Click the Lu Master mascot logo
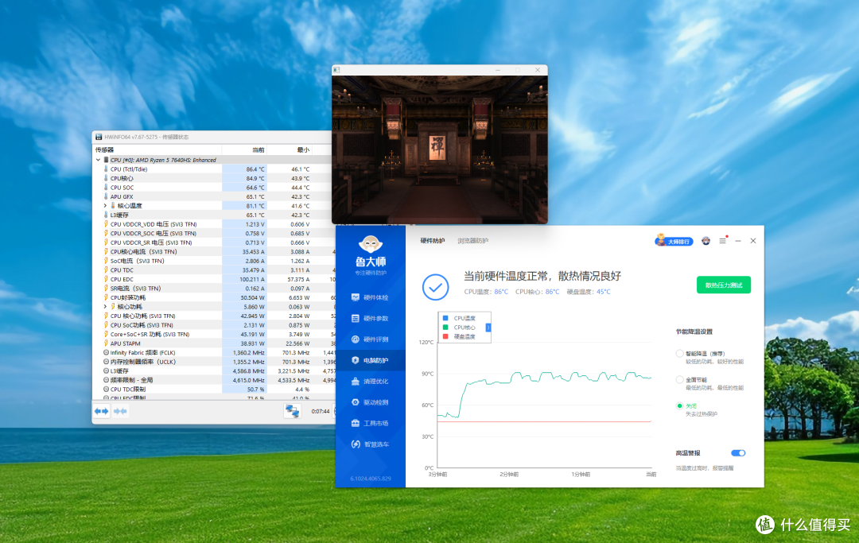The height and width of the screenshot is (543, 859). [371, 243]
